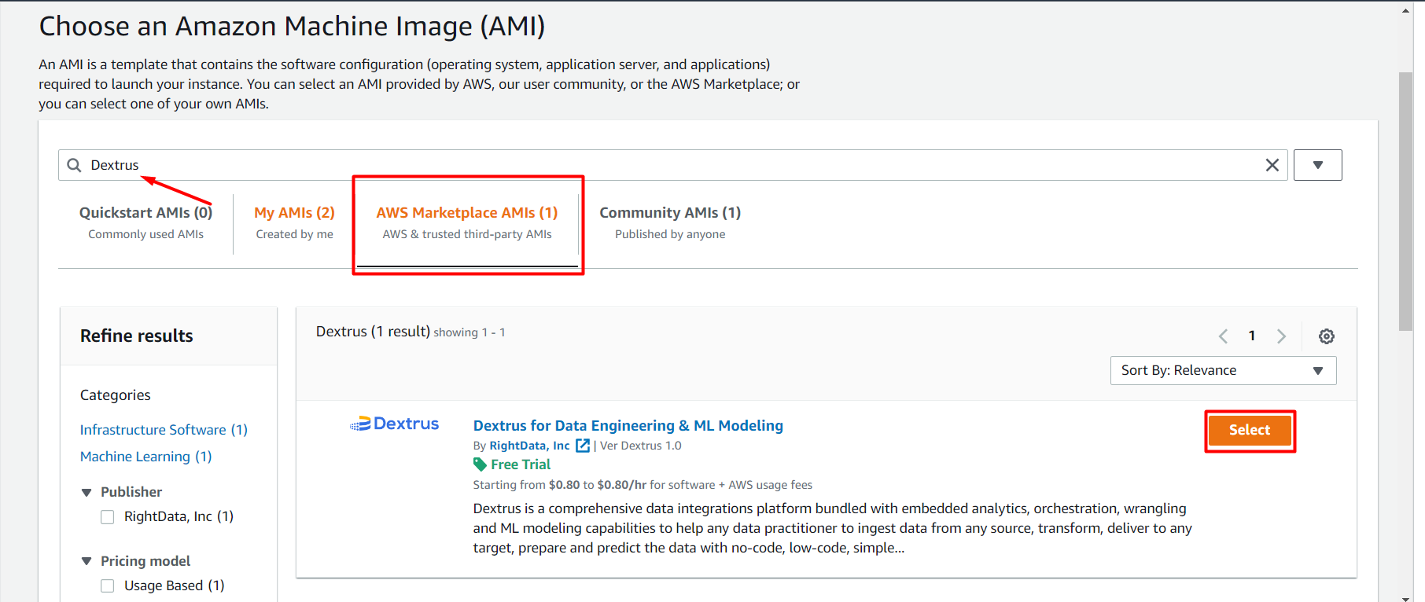Click the search magnifier icon
The height and width of the screenshot is (602, 1425).
pos(74,165)
